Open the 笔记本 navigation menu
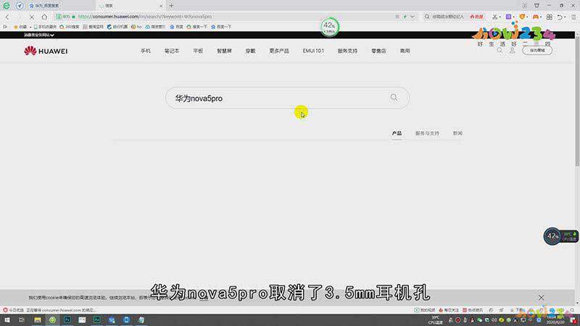 coord(172,51)
